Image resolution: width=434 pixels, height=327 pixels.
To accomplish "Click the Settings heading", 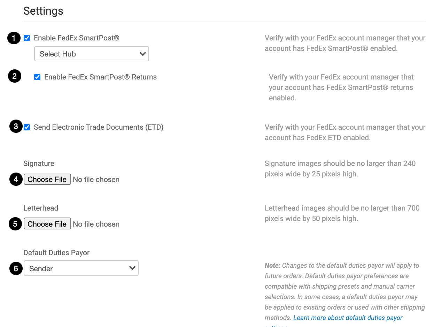I will click(43, 11).
